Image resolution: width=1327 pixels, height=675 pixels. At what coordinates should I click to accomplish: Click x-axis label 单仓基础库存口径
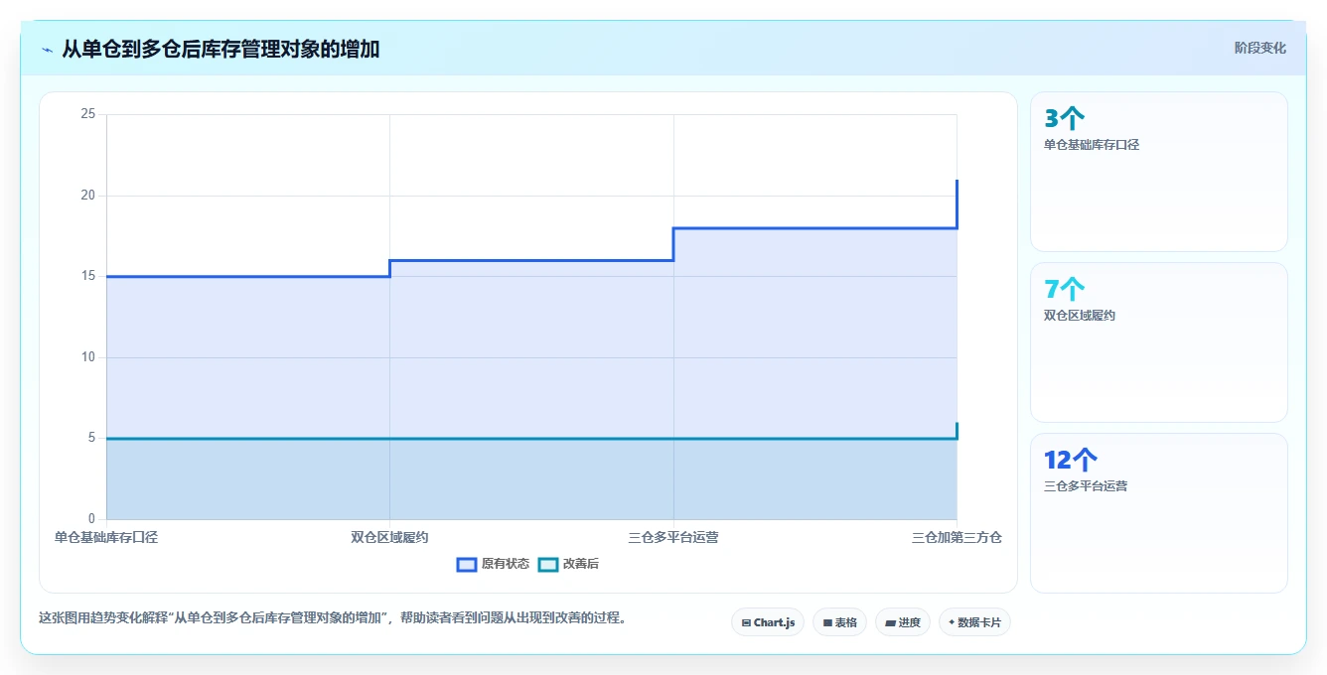pos(106,537)
